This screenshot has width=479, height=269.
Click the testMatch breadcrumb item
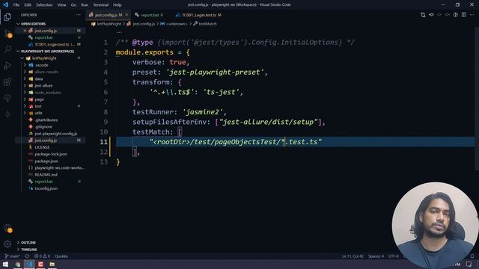pos(205,24)
